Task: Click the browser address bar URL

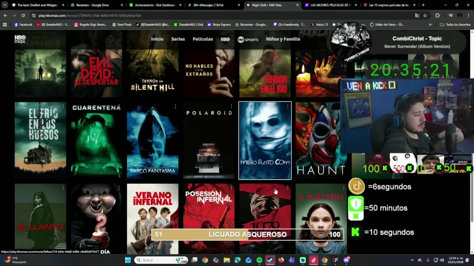Action: [x=90, y=16]
